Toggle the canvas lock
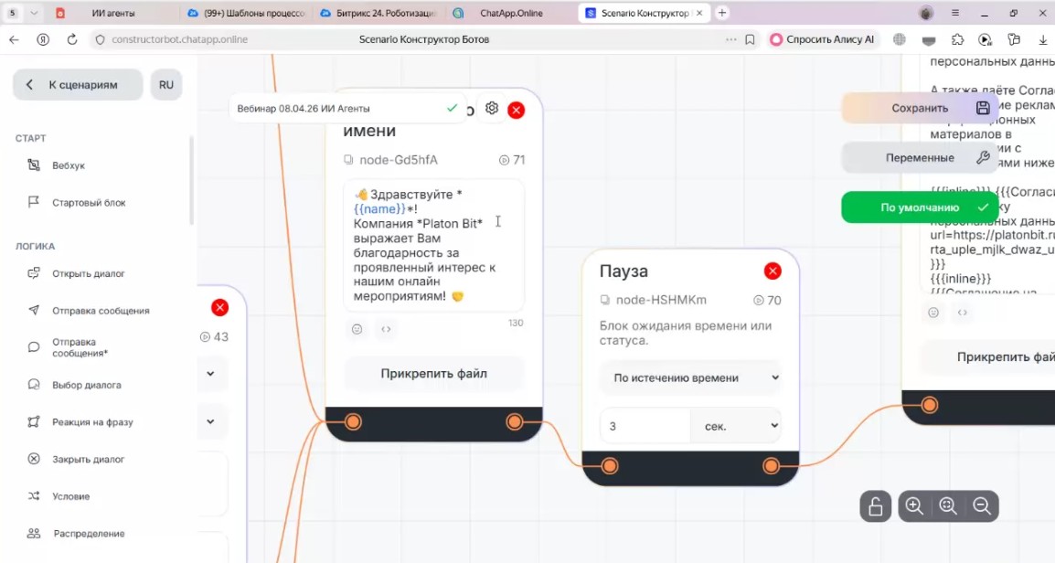 875,505
